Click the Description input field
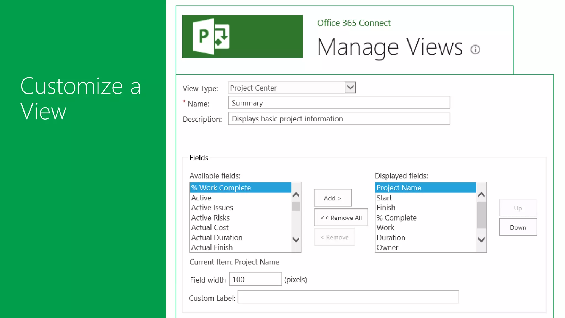 (x=339, y=119)
